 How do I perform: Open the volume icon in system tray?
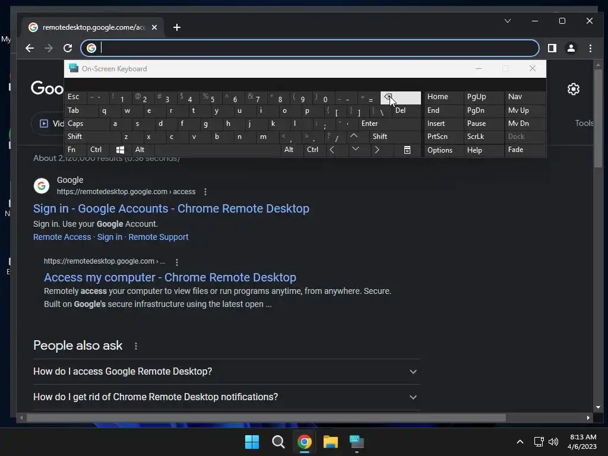553,442
